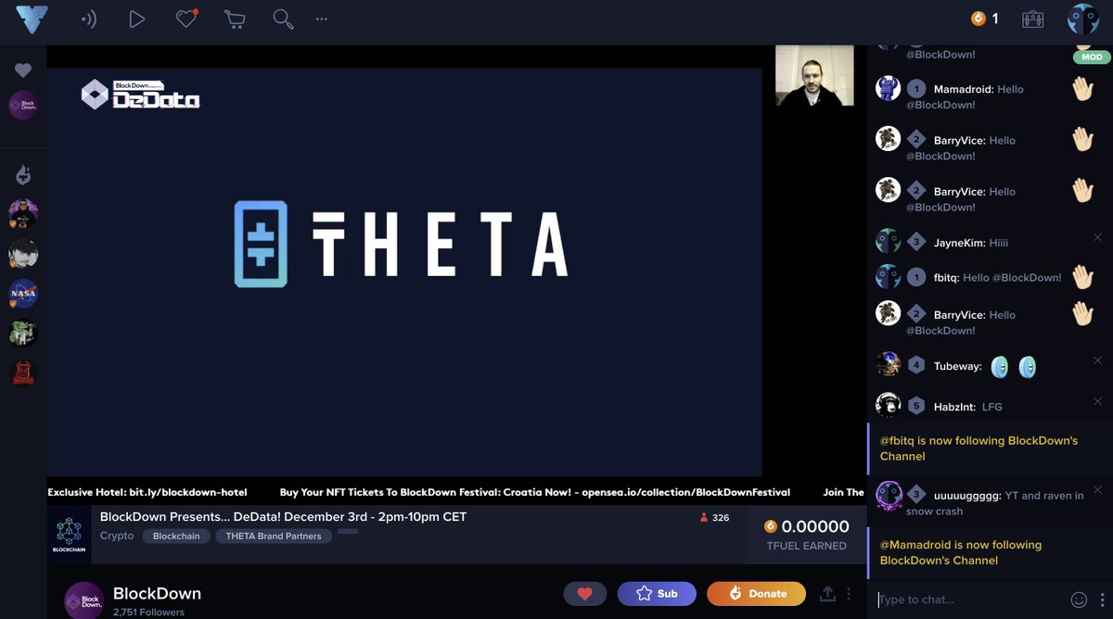Click uuuuuggggg's avatar in chat

[x=889, y=494]
